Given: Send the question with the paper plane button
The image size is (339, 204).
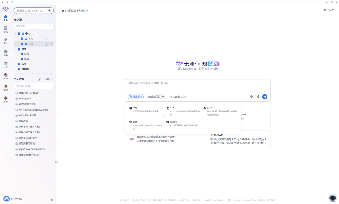Looking at the screenshot, I should (265, 97).
